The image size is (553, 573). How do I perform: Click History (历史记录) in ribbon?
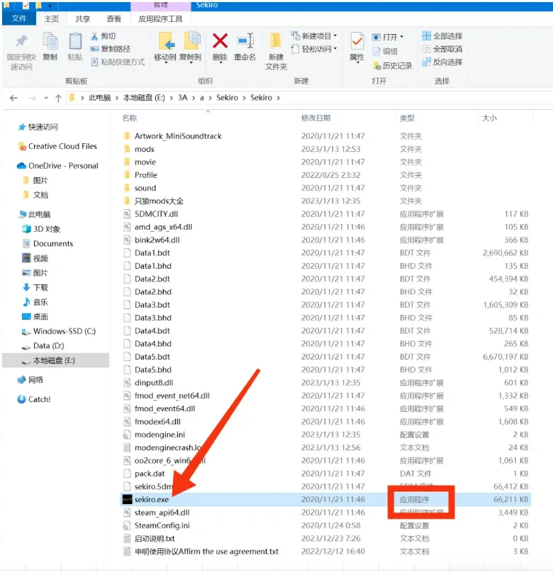pyautogui.click(x=392, y=66)
